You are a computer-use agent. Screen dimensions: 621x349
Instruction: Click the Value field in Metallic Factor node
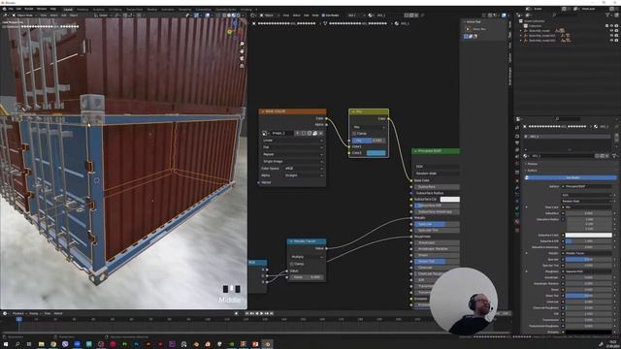tap(307, 277)
